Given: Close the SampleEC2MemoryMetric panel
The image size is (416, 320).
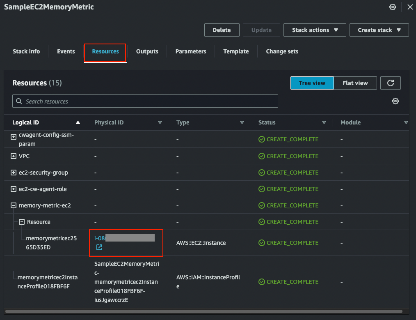Looking at the screenshot, I should pos(410,7).
